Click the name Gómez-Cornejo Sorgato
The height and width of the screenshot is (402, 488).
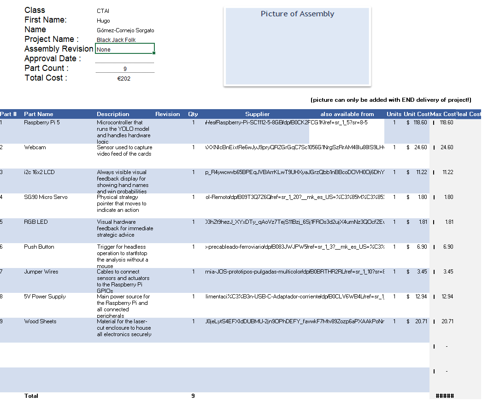(125, 30)
